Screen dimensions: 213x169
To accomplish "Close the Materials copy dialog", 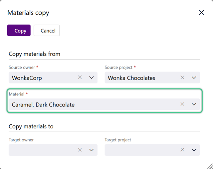I will coord(201,13).
